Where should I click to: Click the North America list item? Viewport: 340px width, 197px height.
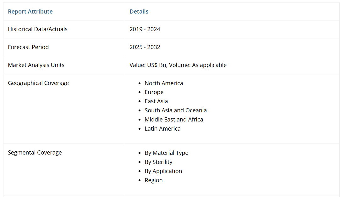pos(164,83)
